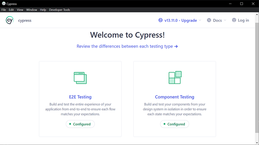
Task: Click the Configured badge under Component Testing
Action: 175,124
